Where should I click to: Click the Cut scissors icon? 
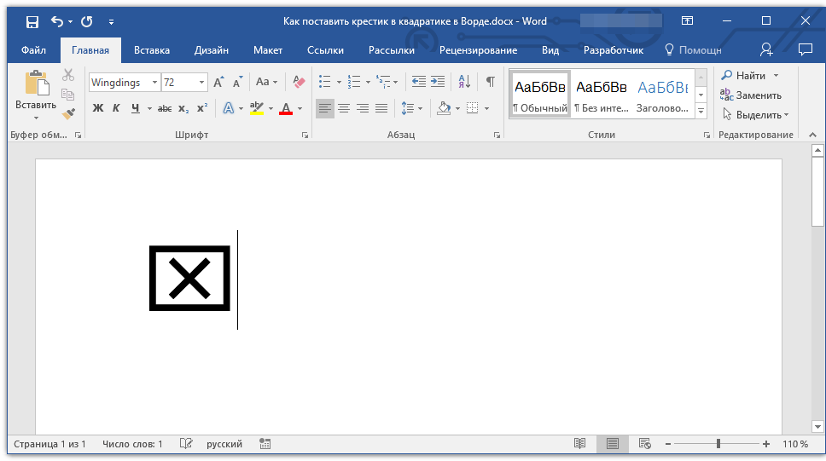pos(68,75)
